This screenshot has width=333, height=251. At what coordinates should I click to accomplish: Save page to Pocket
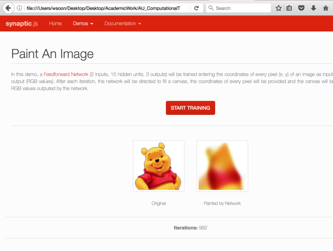coord(301,8)
